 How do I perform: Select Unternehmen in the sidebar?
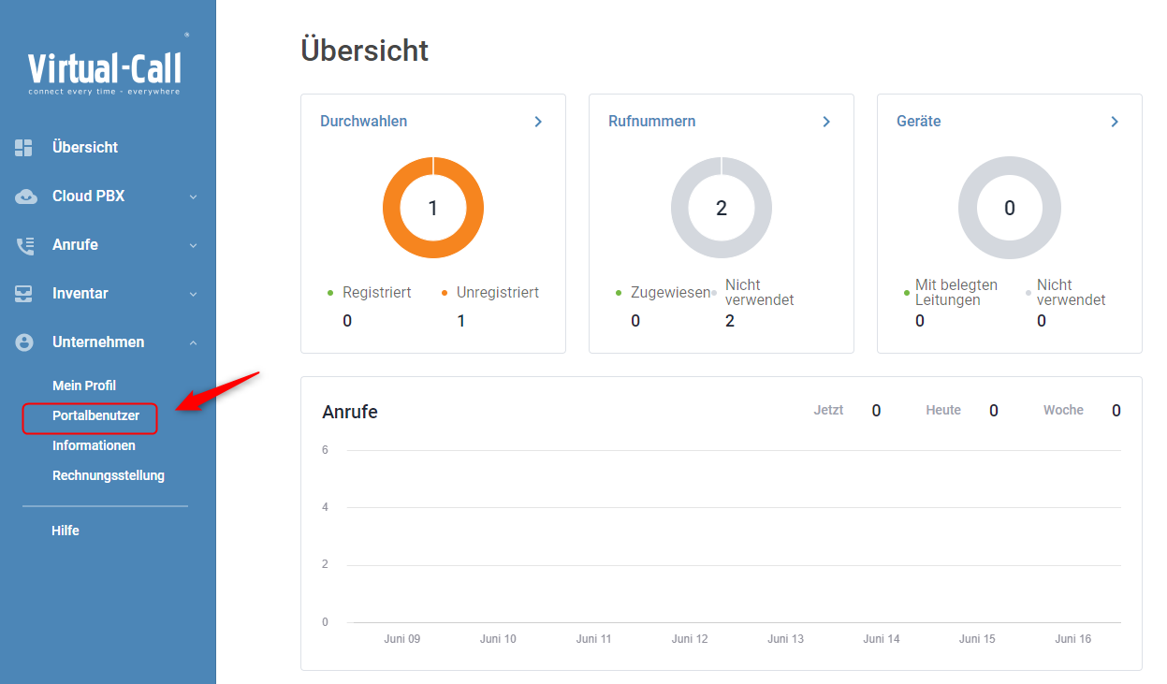pos(98,342)
